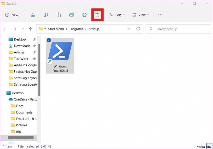Screen dimensions: 213x149
Task: Minimize the Startup window
Action: coord(182,3)
